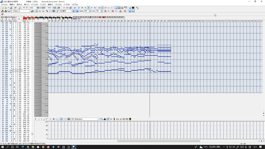Image resolution: width=265 pixels, height=149 pixels.
Task: Toggle the rectangle select mode in controller toolbar
Action: (x=65, y=119)
